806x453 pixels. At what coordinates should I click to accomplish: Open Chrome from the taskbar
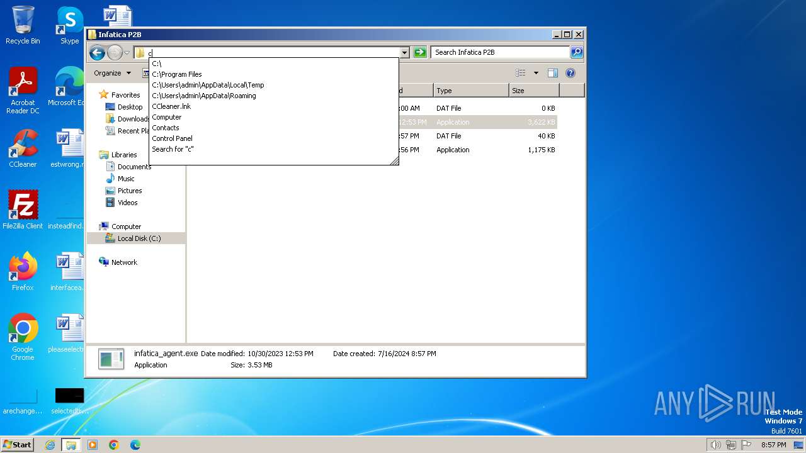click(114, 445)
